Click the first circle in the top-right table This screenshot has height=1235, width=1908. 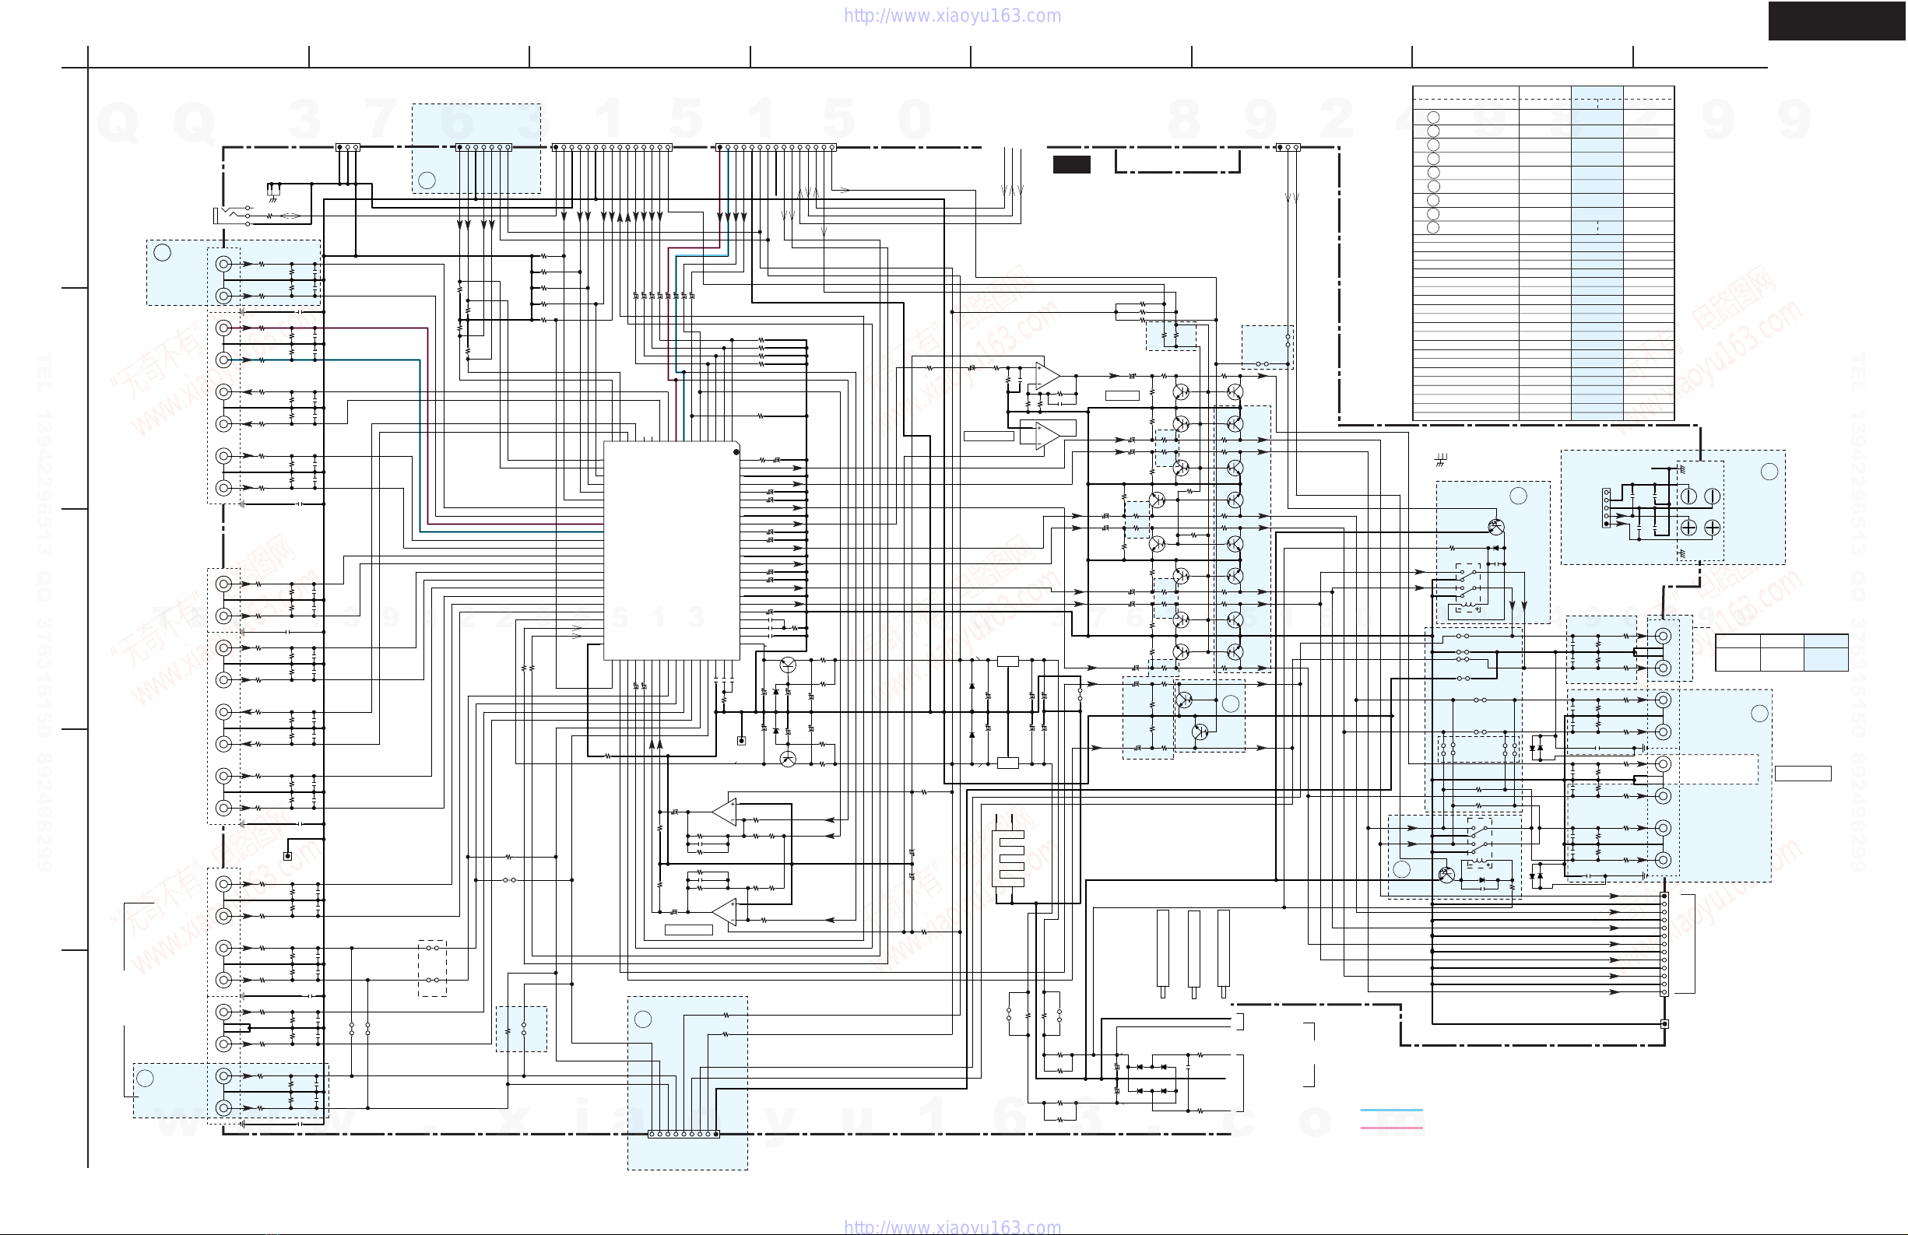coord(1433,118)
